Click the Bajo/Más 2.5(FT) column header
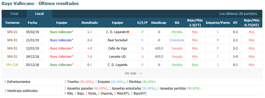265x98 pixels. point(195,23)
